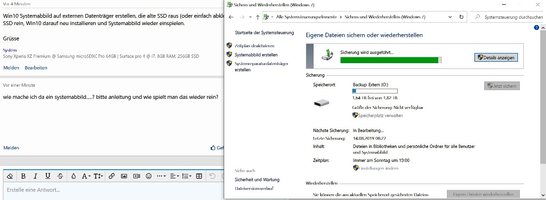
Task: Click 'Melden' under the second post
Action: pyautogui.click(x=11, y=148)
